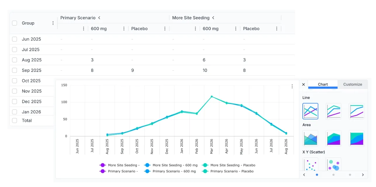This screenshot has width=376, height=187.
Task: Collapse the Primary Scenario column group
Action: coord(99,18)
